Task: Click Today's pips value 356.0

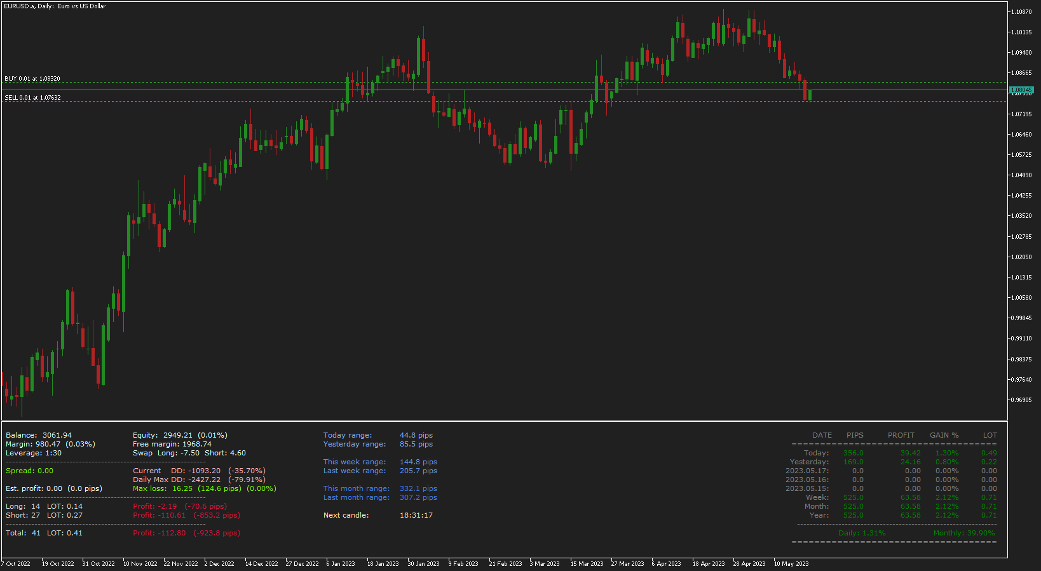Action: pos(854,453)
